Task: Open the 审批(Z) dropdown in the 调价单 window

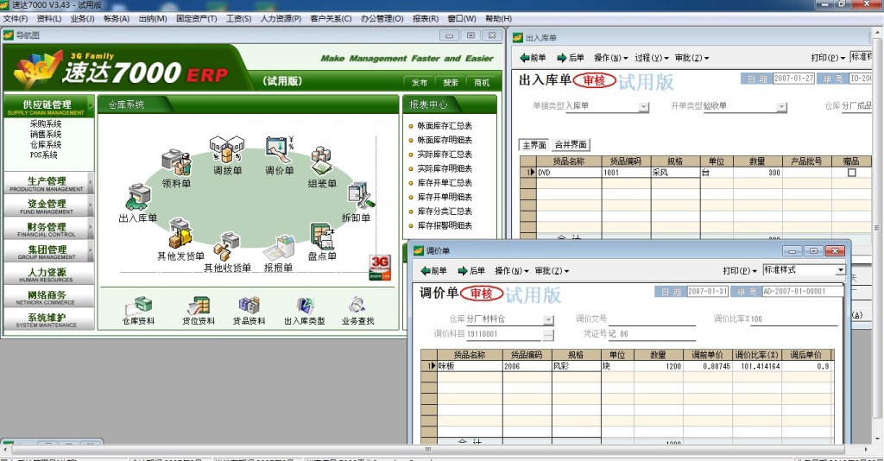Action: click(552, 271)
